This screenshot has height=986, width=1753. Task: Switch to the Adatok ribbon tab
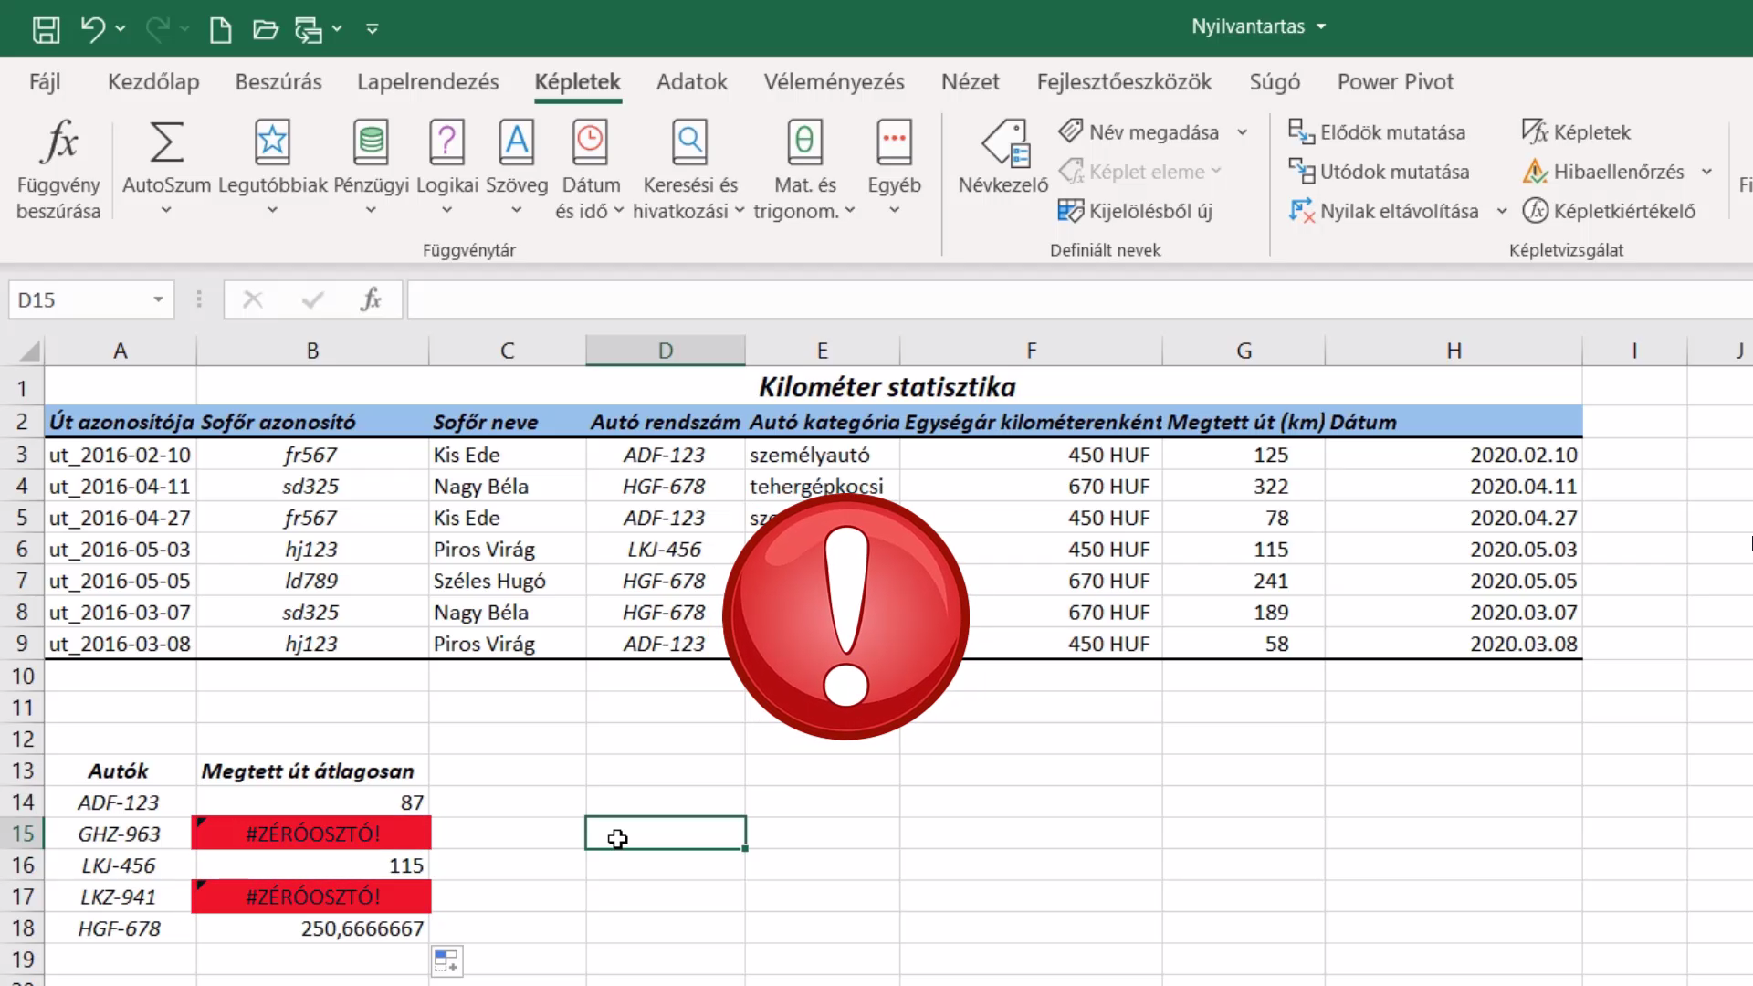pyautogui.click(x=692, y=81)
